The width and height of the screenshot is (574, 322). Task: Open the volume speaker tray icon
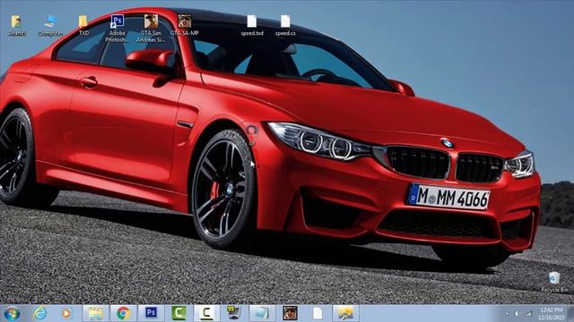[x=517, y=314]
